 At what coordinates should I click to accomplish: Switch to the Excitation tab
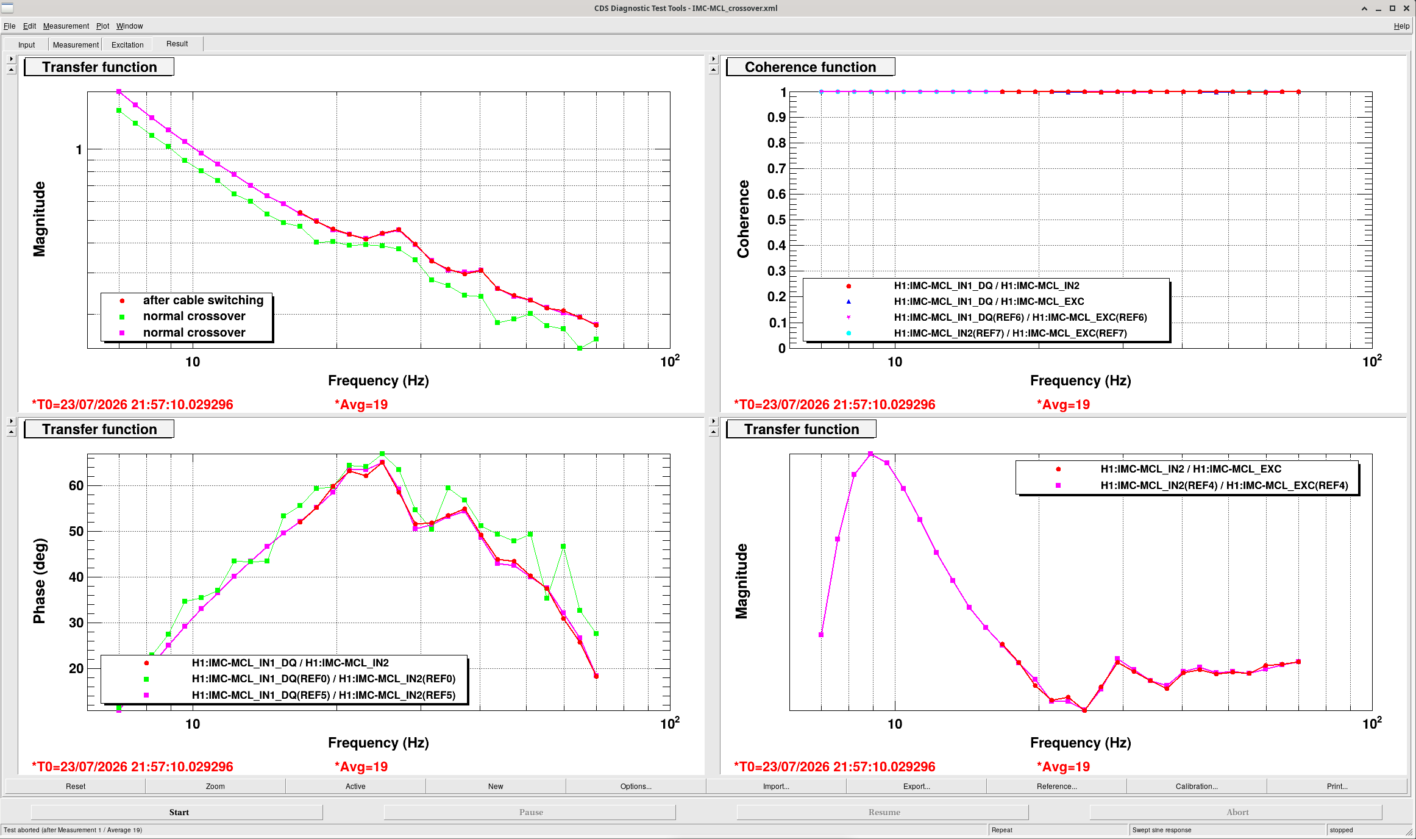click(x=127, y=45)
